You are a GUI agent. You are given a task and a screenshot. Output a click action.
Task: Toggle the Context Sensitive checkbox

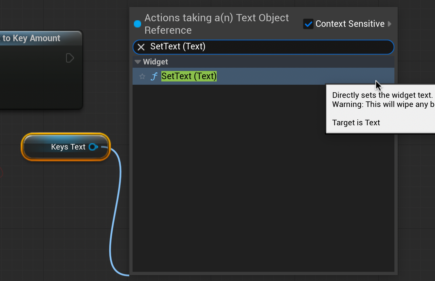click(308, 24)
